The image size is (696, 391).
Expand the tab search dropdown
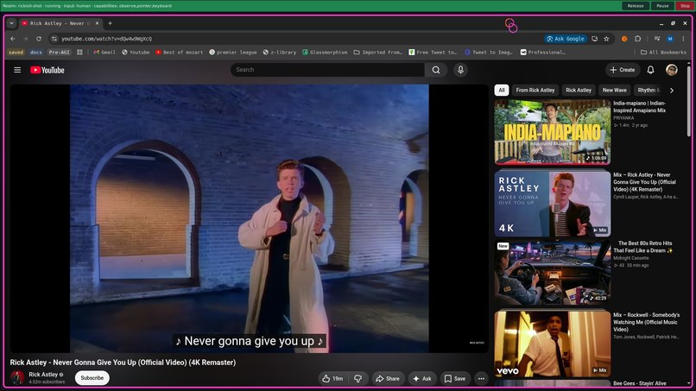point(11,23)
